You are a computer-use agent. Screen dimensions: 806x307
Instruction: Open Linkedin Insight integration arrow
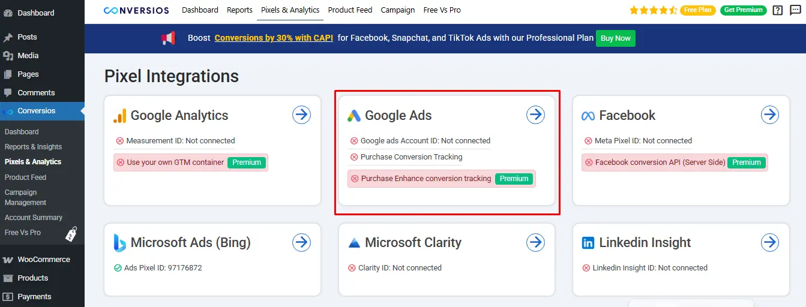tap(770, 242)
